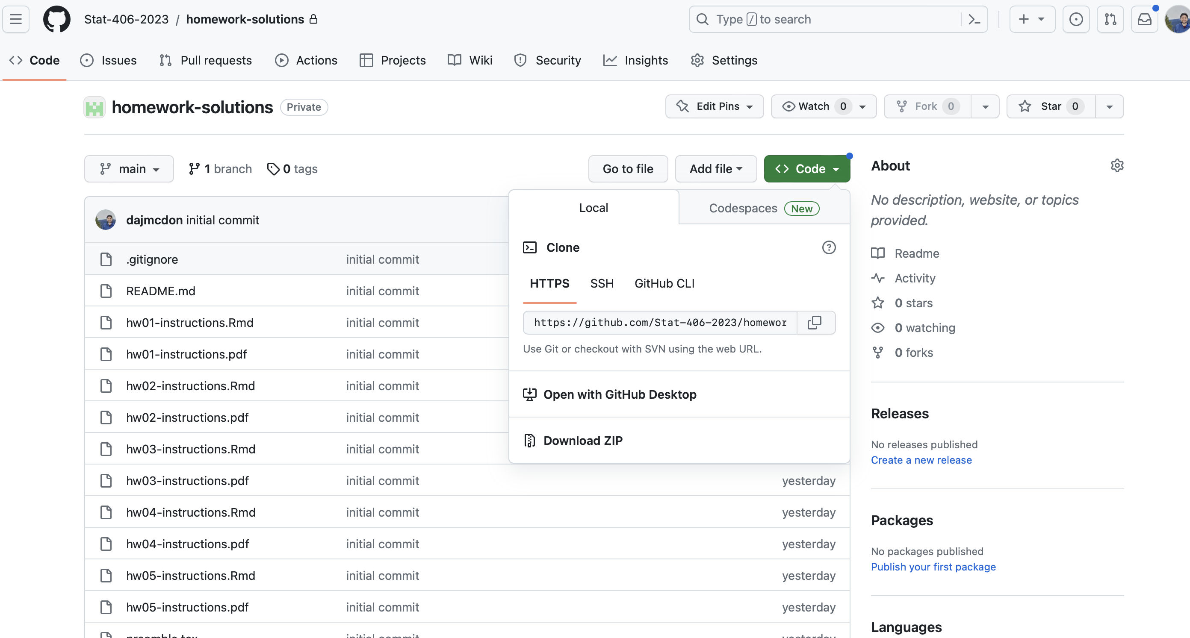Open the hamburger navigation menu
Image resolution: width=1190 pixels, height=638 pixels.
click(16, 19)
